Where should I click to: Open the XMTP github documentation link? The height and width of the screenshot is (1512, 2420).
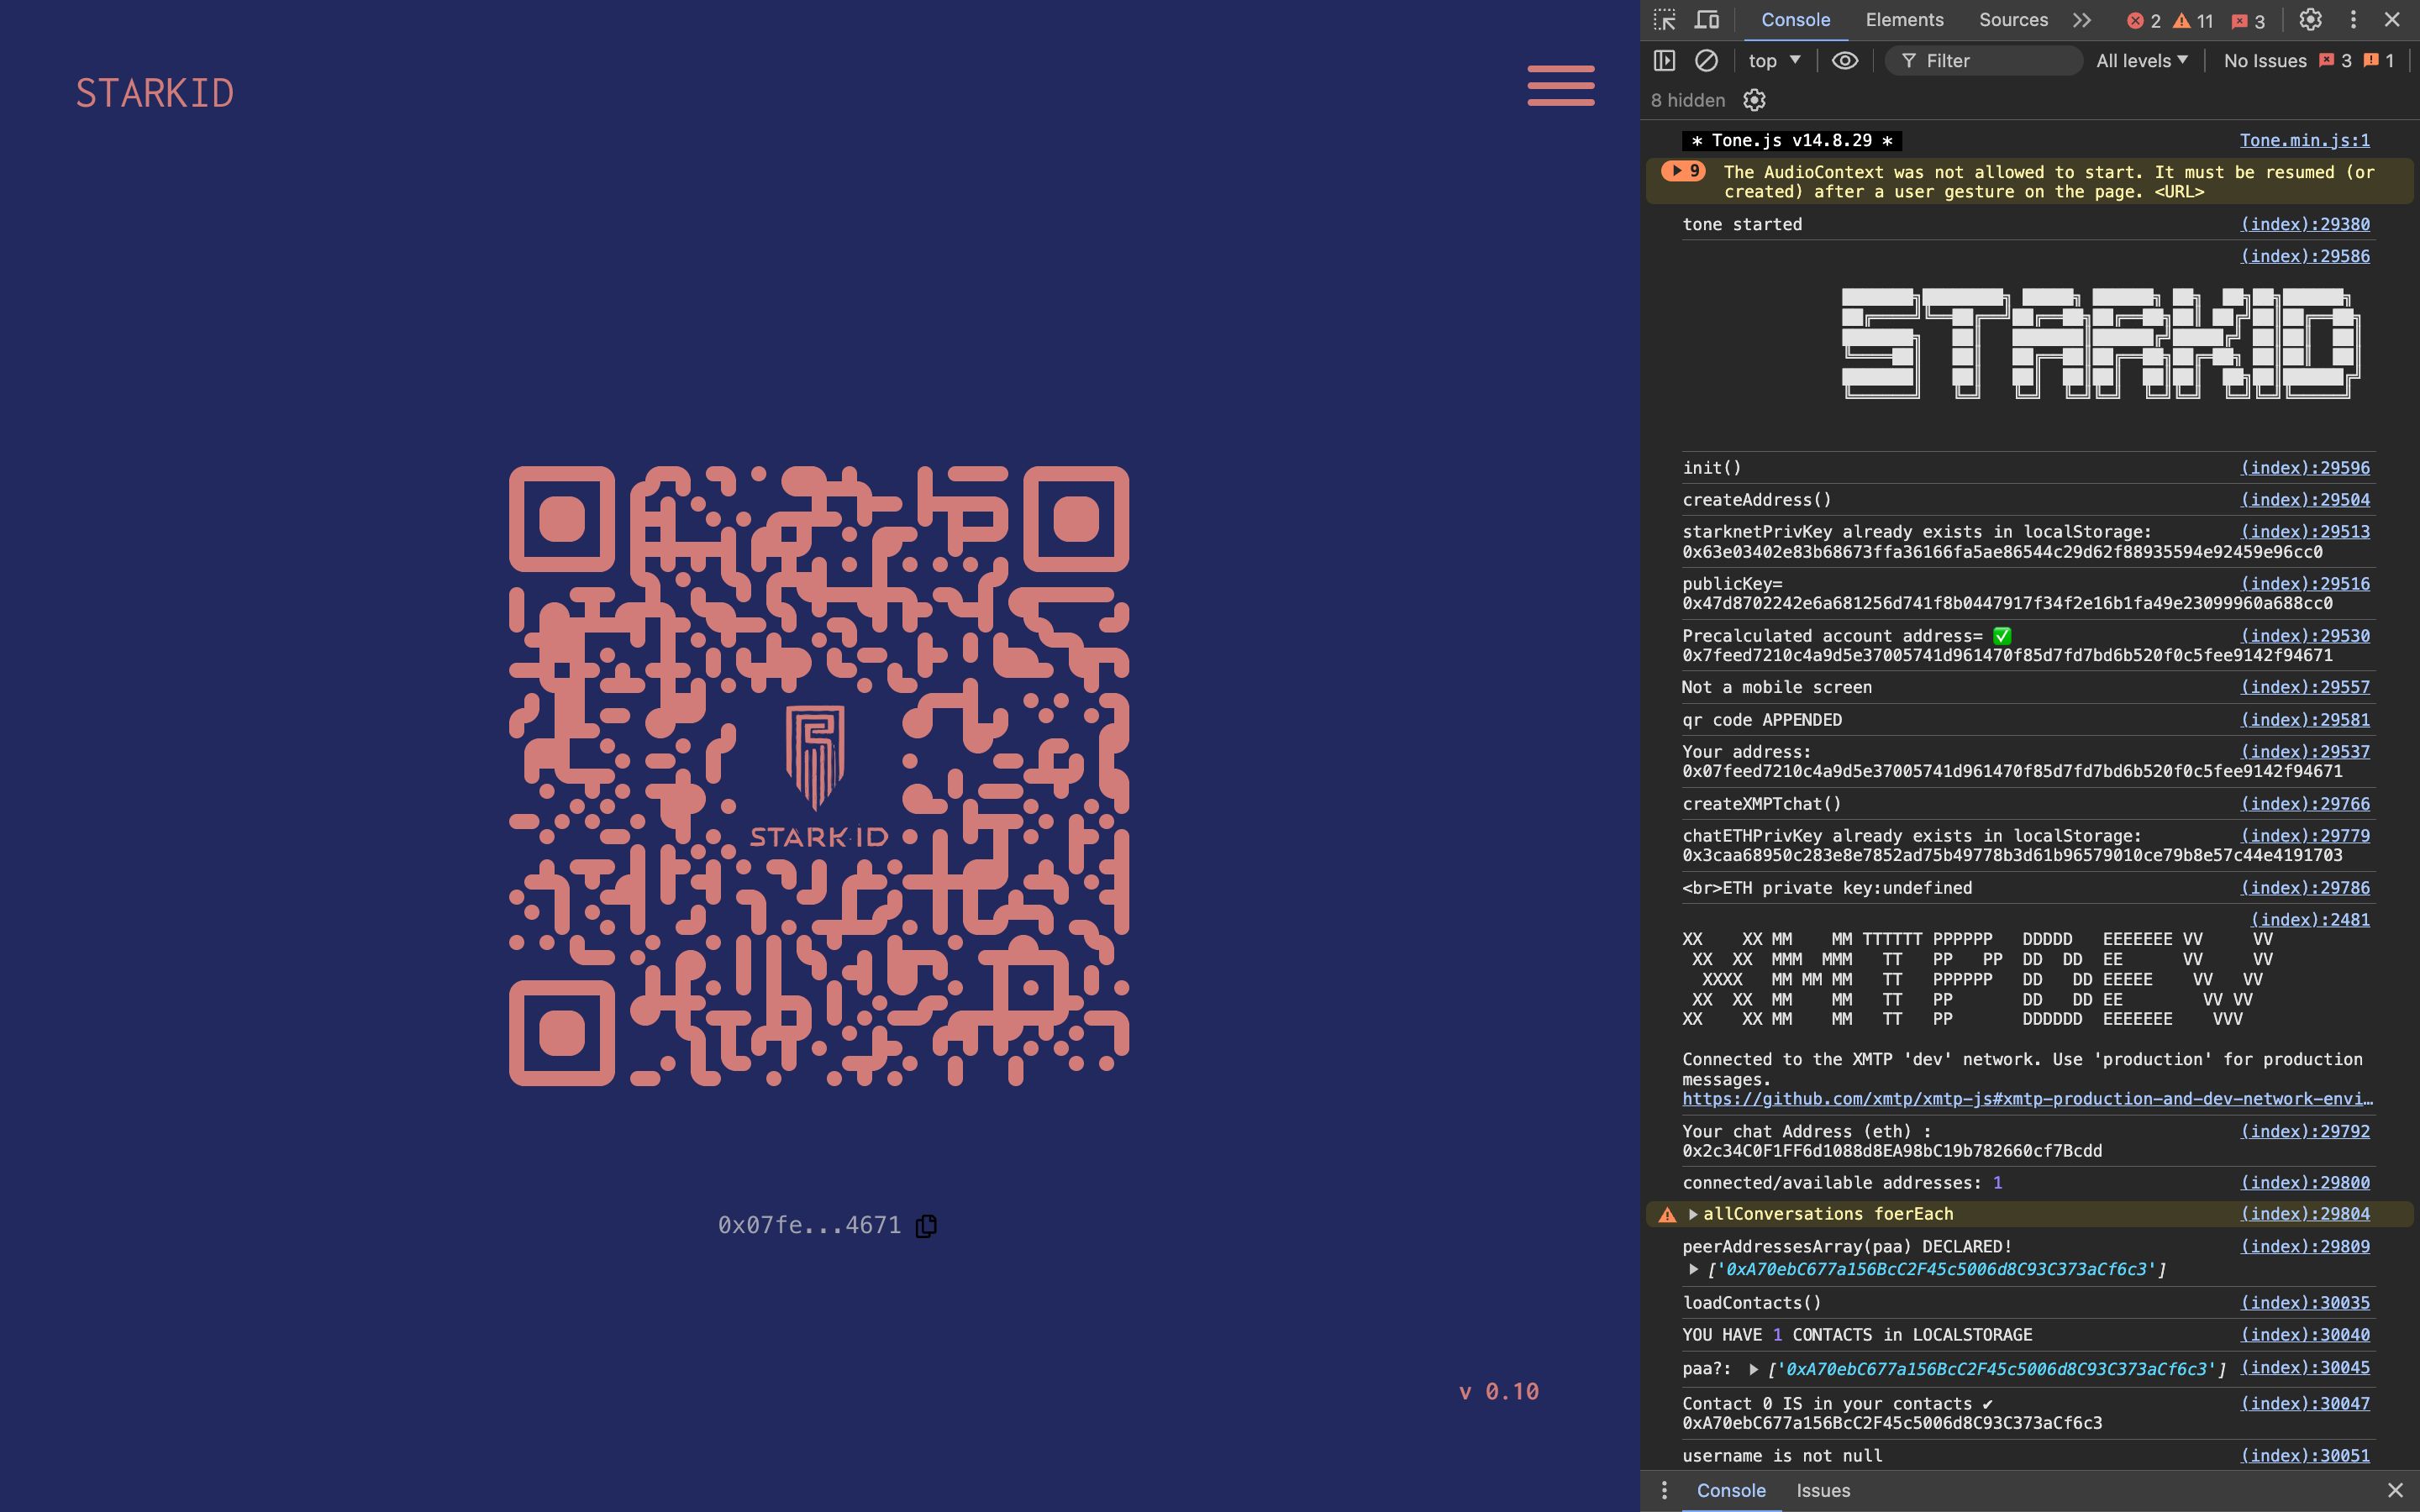(2027, 1099)
